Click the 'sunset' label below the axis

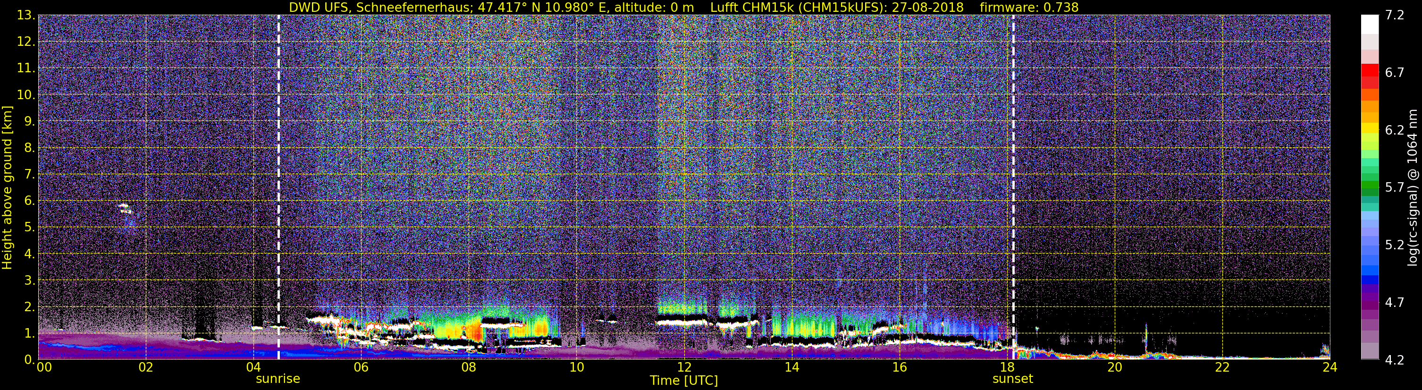(1012, 379)
